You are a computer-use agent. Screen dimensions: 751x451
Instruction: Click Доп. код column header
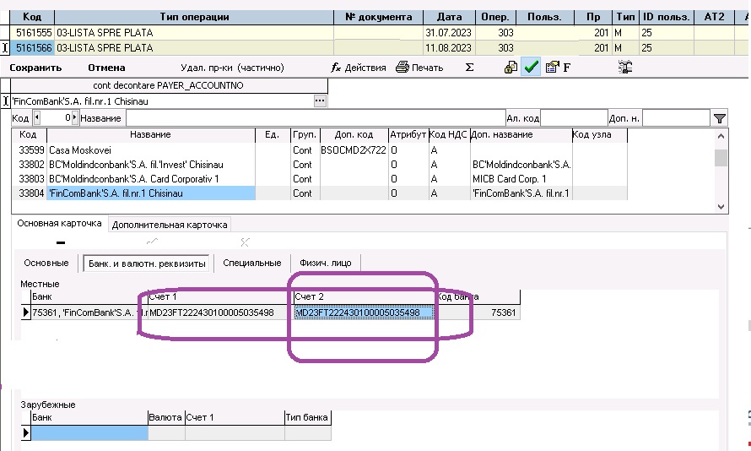tap(354, 134)
